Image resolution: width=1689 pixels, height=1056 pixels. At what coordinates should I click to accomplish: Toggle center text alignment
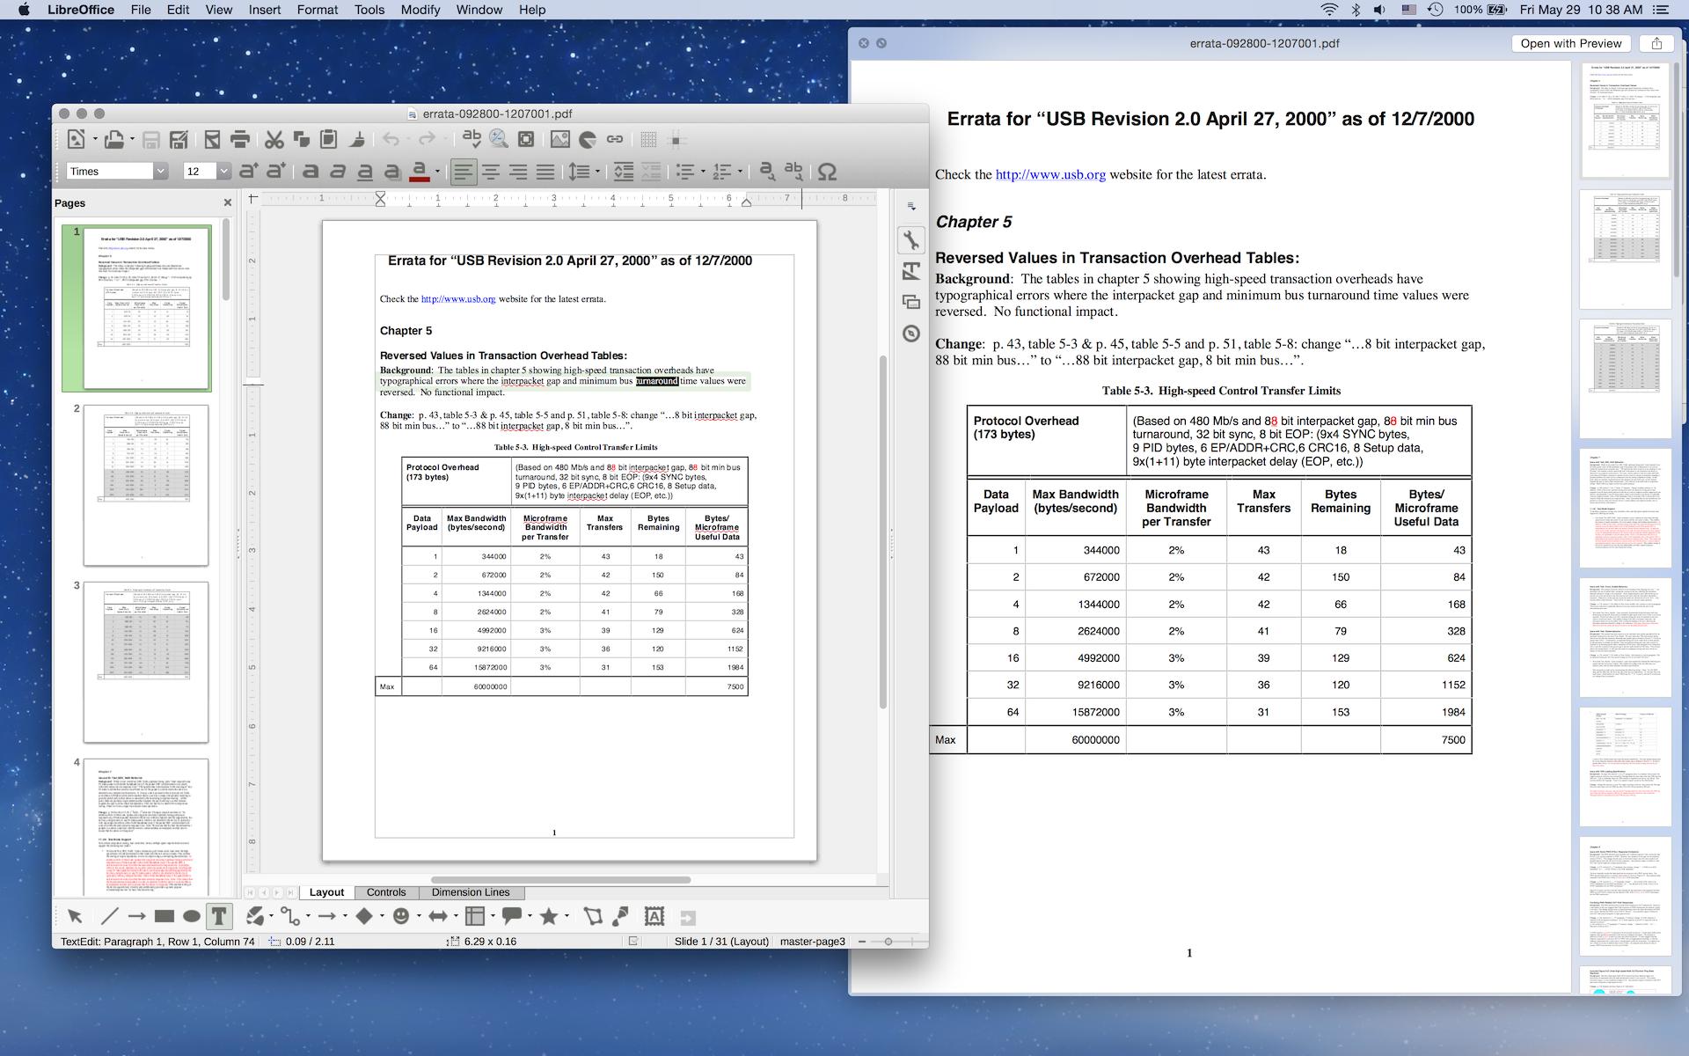(490, 172)
